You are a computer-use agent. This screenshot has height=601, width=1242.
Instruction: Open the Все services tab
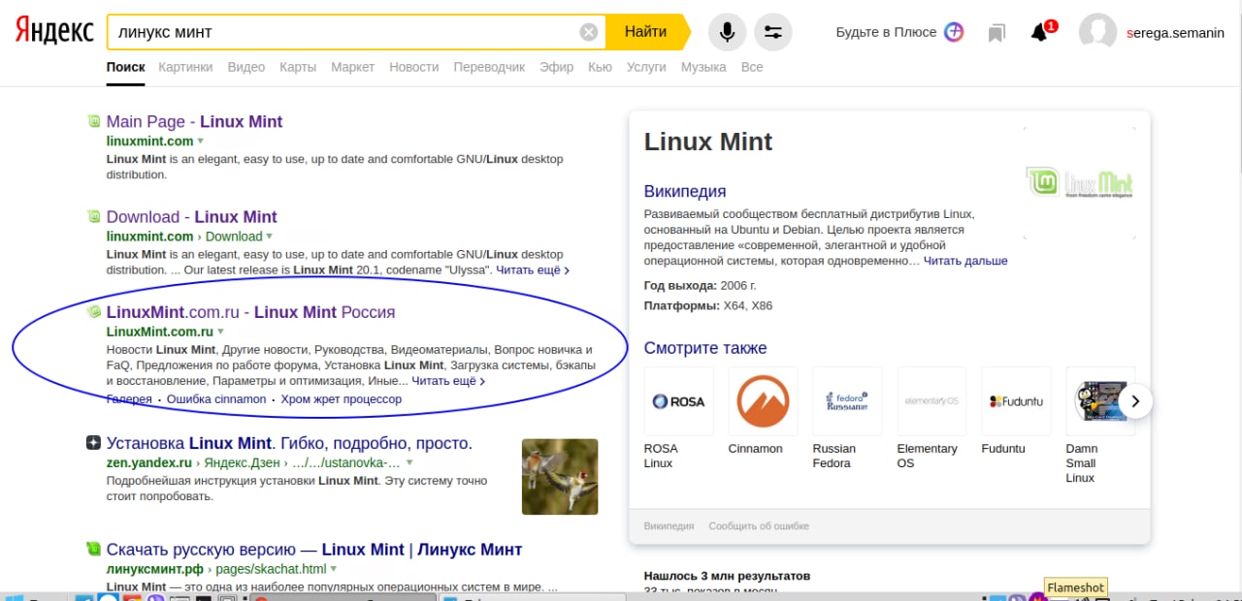pos(752,67)
